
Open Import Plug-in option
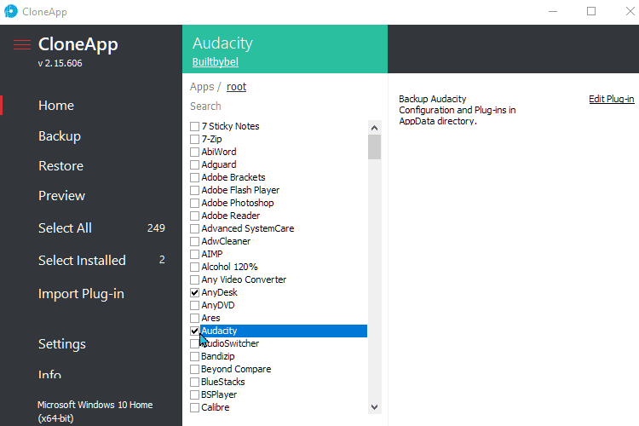click(x=81, y=294)
